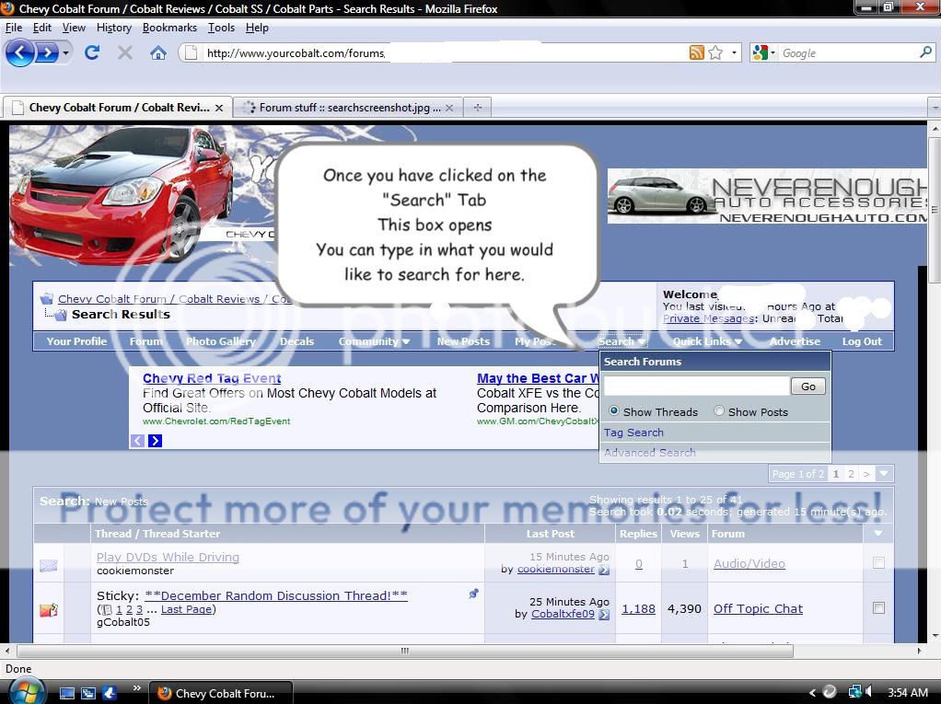
Task: Click the go-to-last-post icon beside cookiemonster
Action: click(x=604, y=570)
